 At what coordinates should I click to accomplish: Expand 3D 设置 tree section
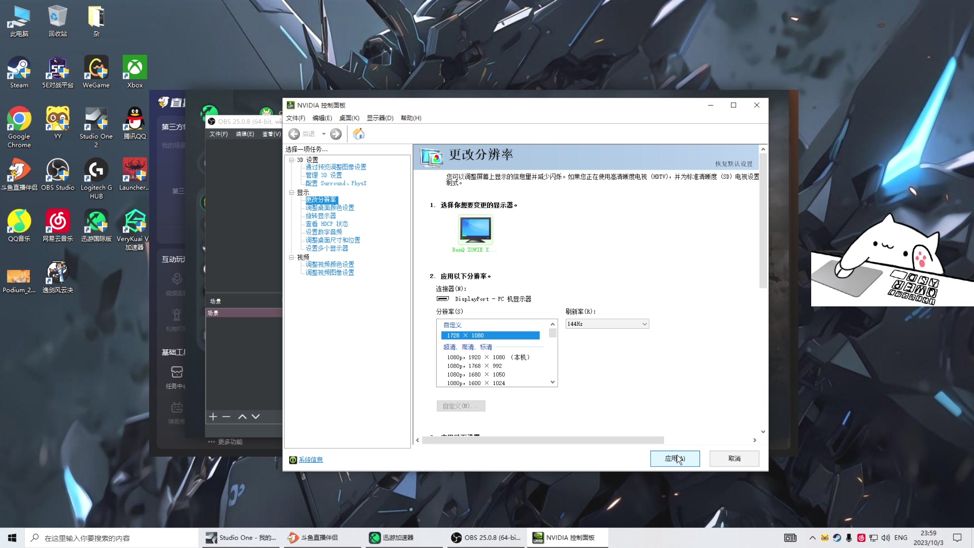click(x=292, y=159)
